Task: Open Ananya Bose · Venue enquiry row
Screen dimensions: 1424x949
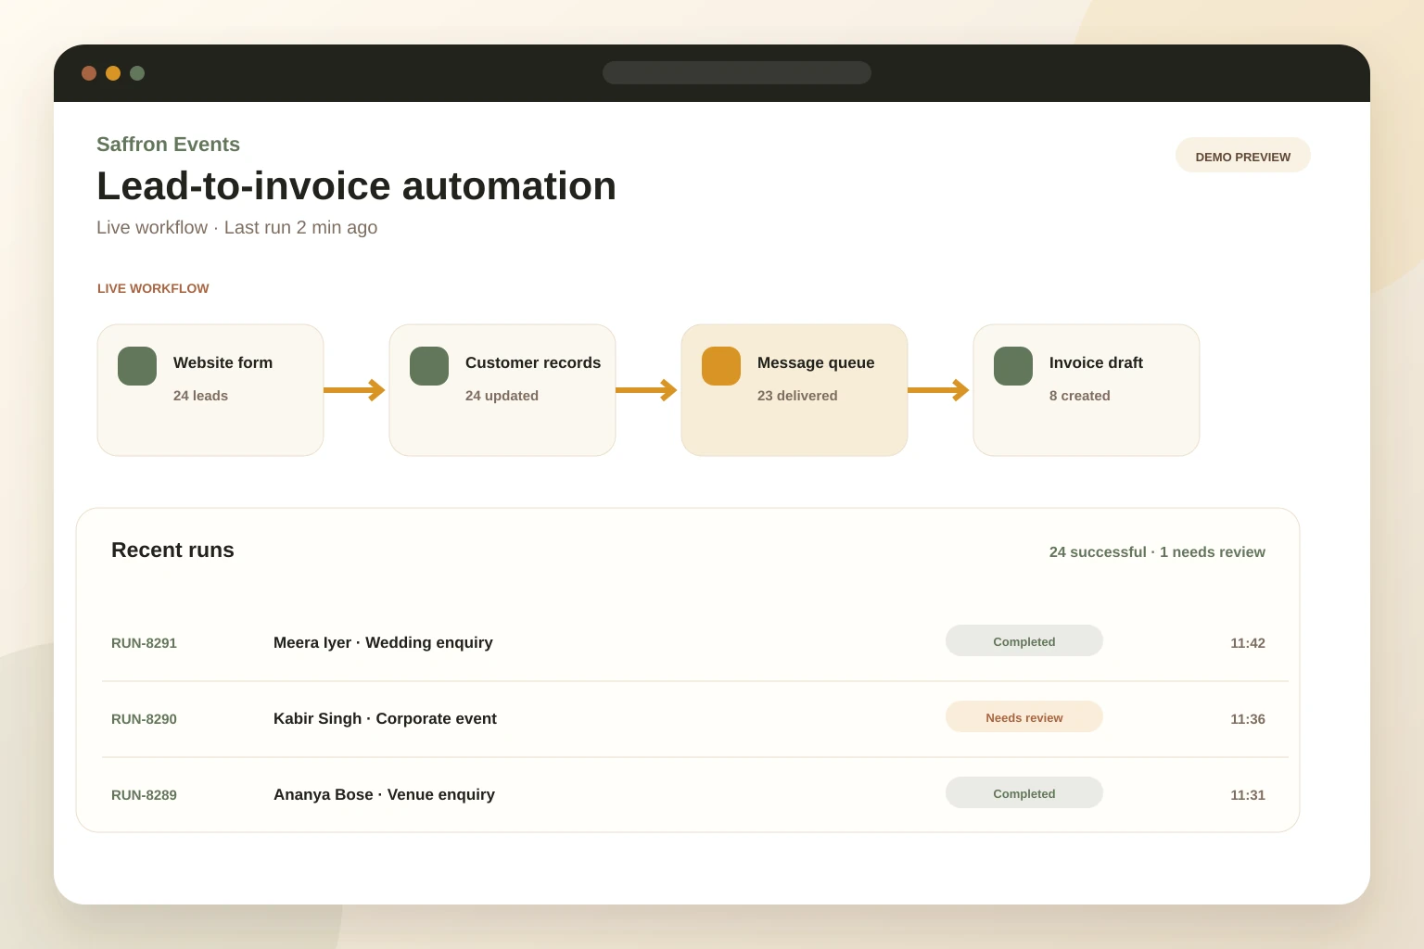Action: [x=695, y=795]
